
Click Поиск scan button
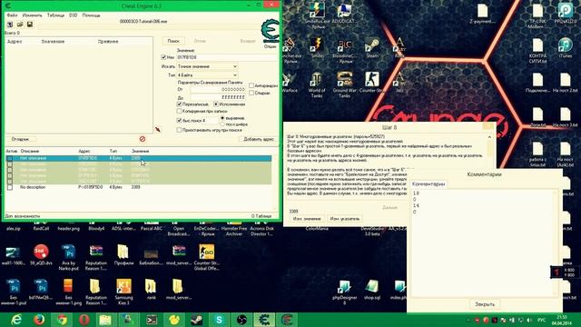pyautogui.click(x=173, y=41)
